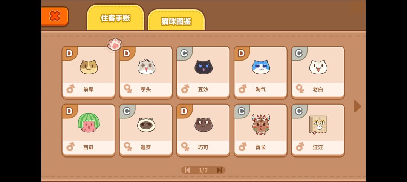Click the 酋长 name label
The image size is (407, 182).
260,147
